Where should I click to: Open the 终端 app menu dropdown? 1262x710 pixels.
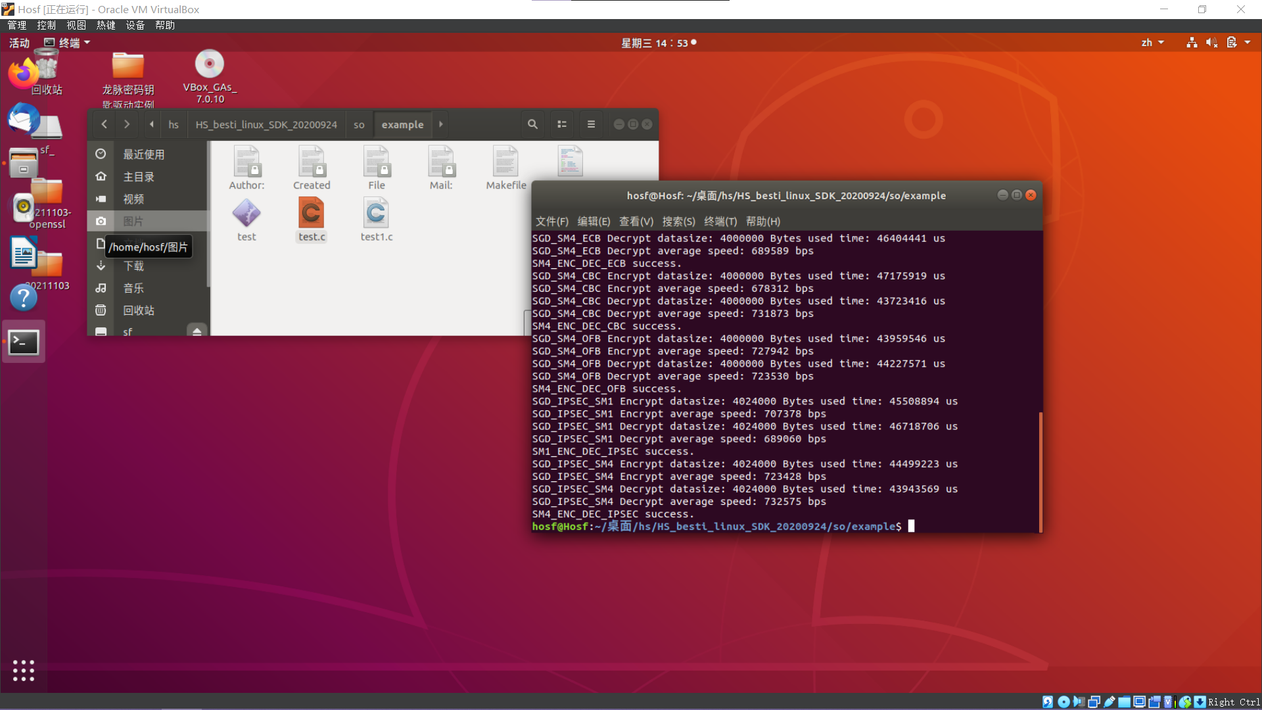click(x=68, y=43)
